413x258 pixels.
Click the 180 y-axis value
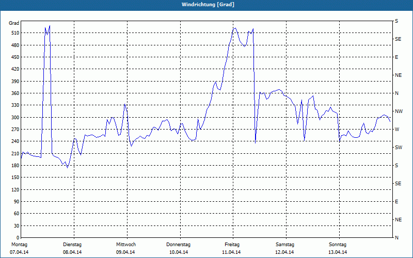pyautogui.click(x=15, y=166)
